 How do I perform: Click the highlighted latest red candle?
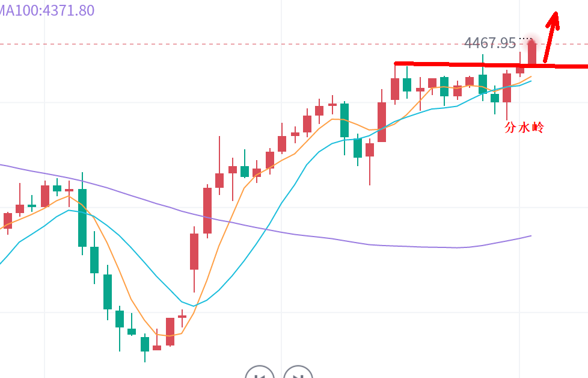click(x=531, y=52)
